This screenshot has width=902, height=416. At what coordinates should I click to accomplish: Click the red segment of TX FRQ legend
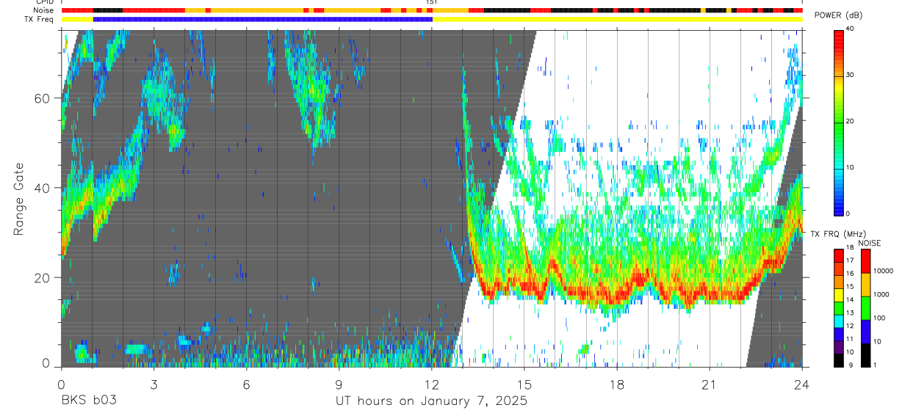pos(838,256)
